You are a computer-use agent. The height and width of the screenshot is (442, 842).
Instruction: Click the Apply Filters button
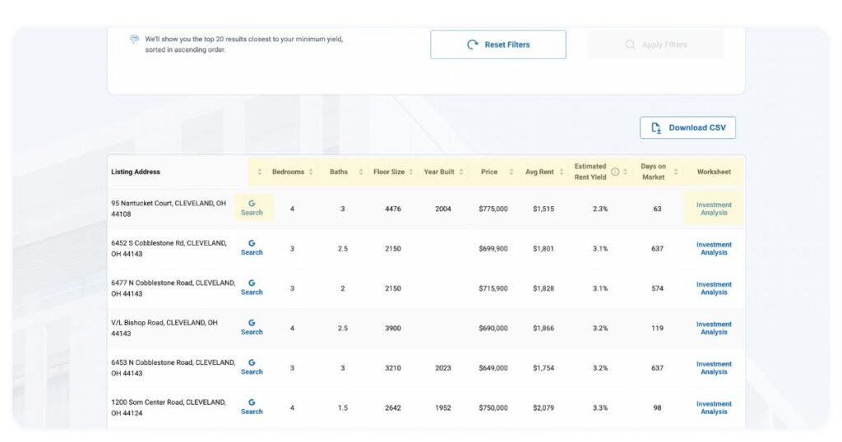coord(655,44)
